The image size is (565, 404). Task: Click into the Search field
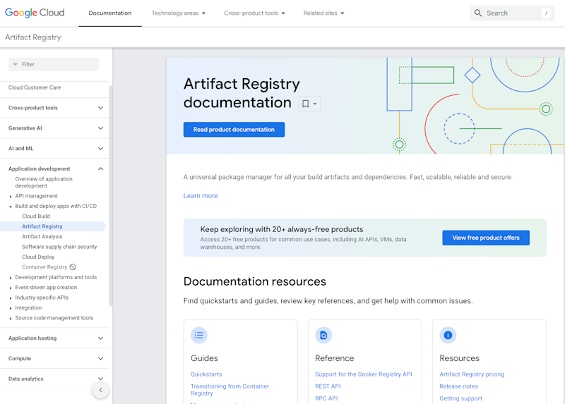(x=512, y=13)
